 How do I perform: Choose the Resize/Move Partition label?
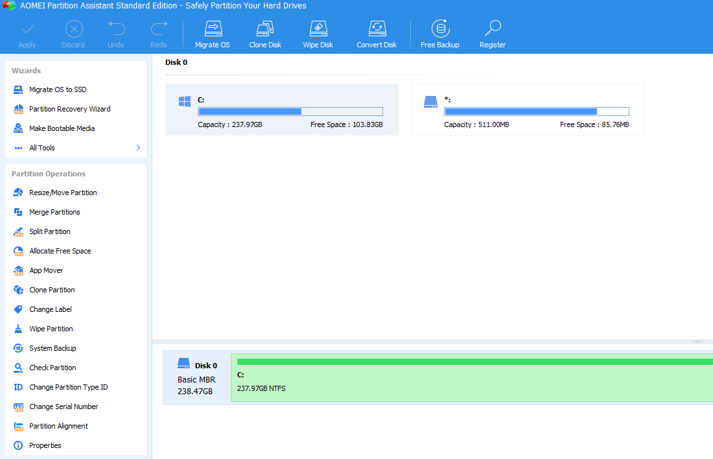pyautogui.click(x=63, y=193)
